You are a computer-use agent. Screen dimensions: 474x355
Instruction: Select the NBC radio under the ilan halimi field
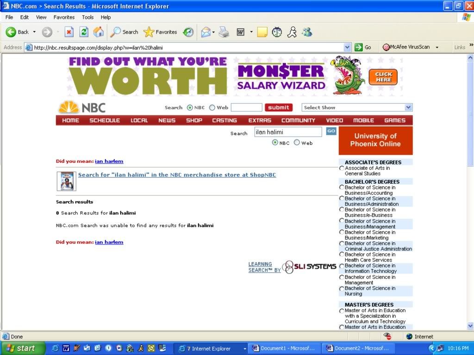pos(275,142)
